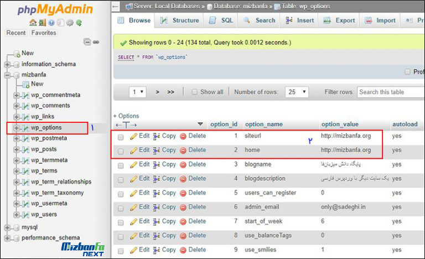The image size is (425, 259).
Task: Click the full texts toggle arrows icon
Action: [126, 125]
